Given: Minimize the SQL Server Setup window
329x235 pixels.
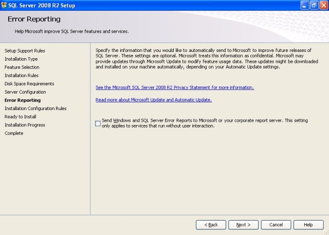Looking at the screenshot, I should coord(304,5).
